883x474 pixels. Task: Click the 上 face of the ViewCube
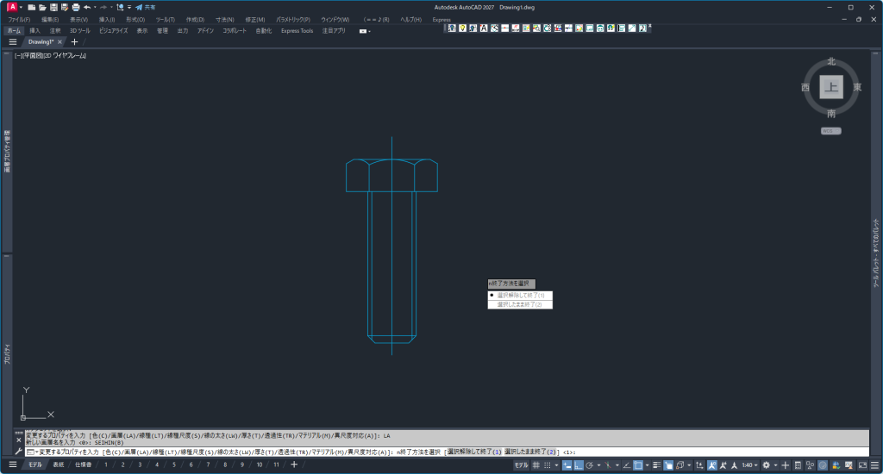pos(830,87)
